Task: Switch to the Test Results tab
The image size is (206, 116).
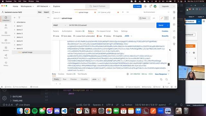Action: tap(82, 74)
